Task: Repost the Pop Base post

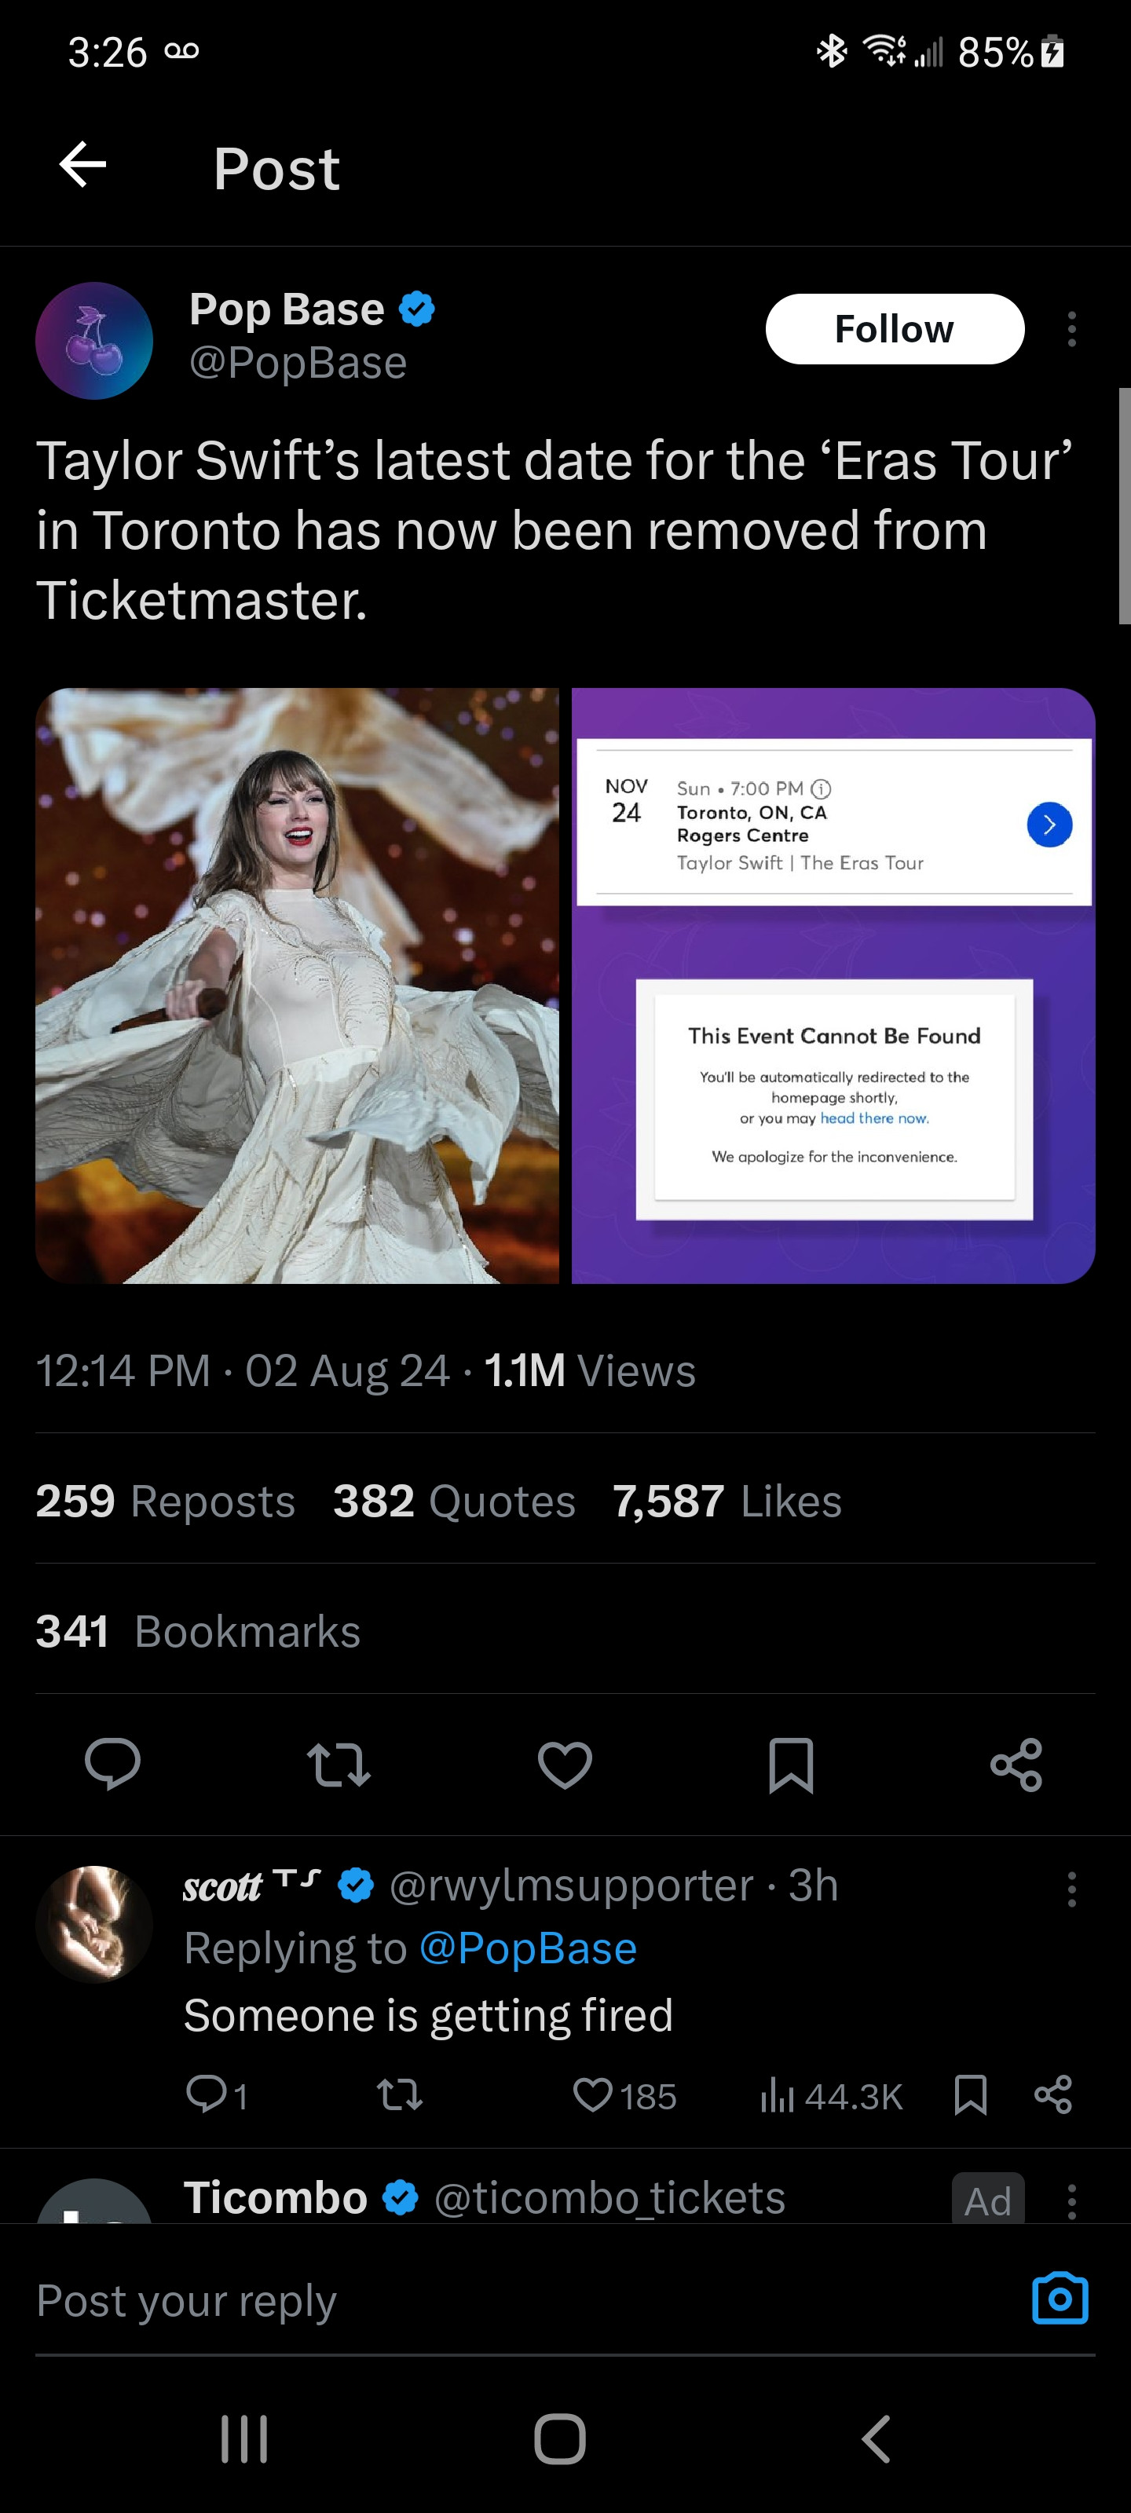Action: [x=339, y=1764]
